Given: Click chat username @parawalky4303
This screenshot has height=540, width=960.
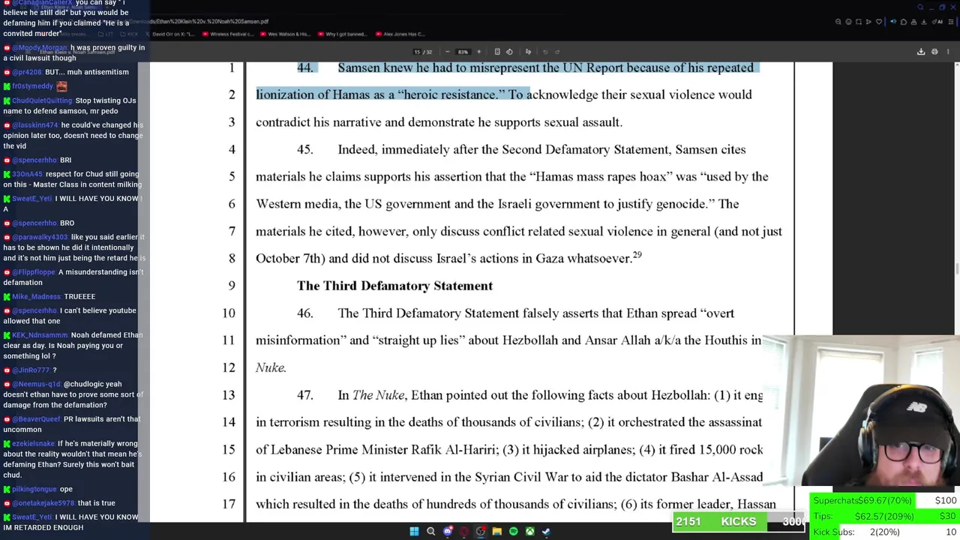Looking at the screenshot, I should coord(40,237).
